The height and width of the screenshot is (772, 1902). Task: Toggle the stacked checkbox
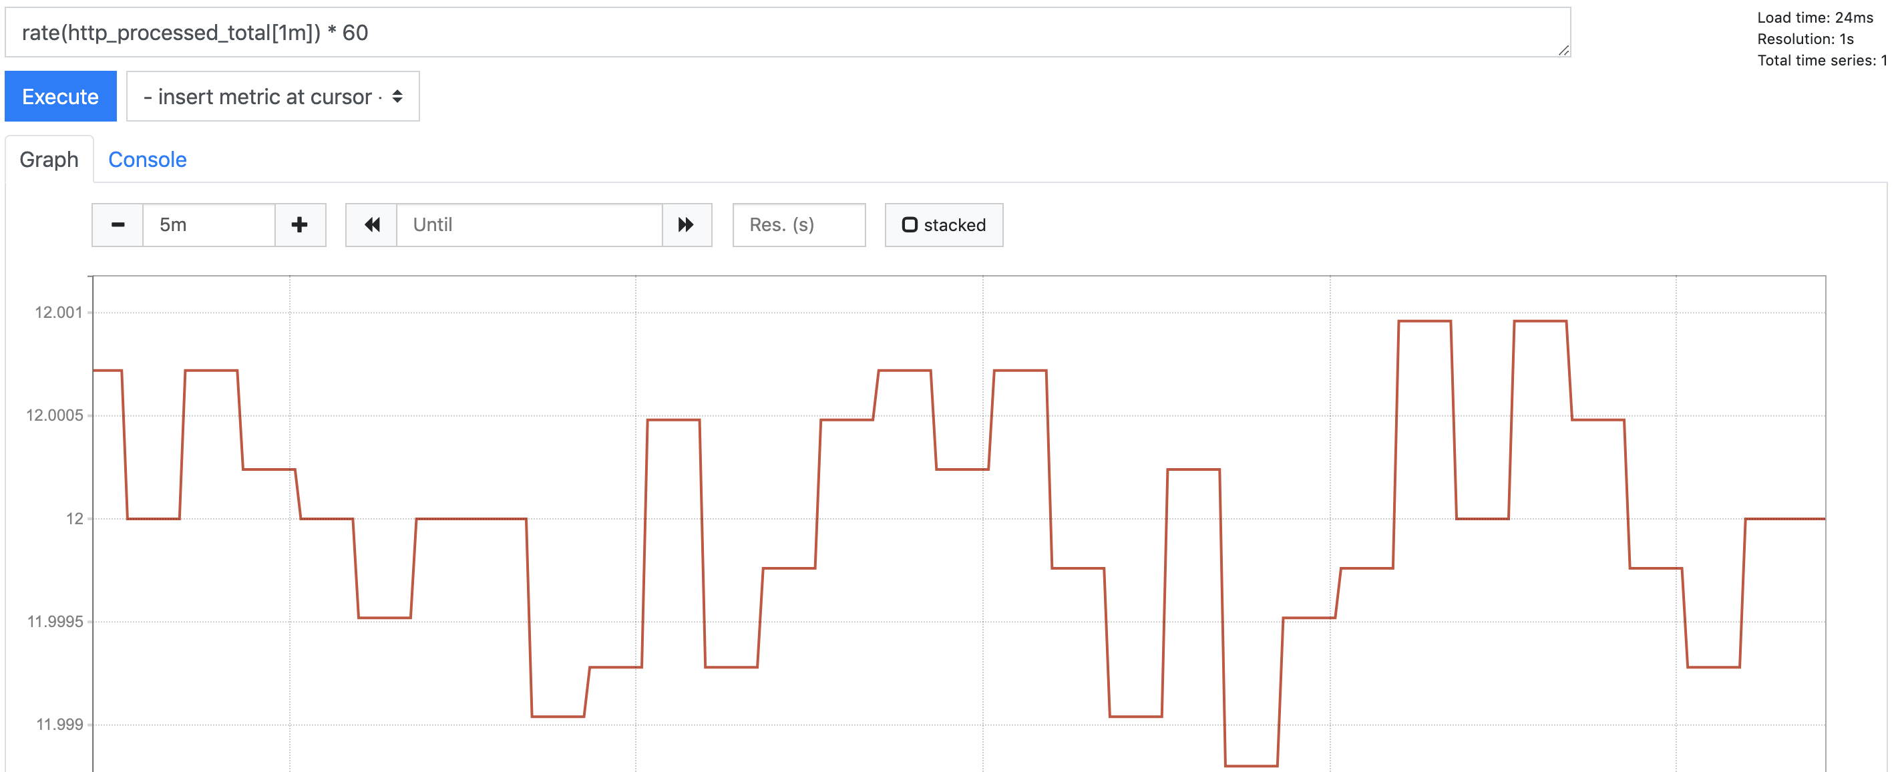point(910,225)
